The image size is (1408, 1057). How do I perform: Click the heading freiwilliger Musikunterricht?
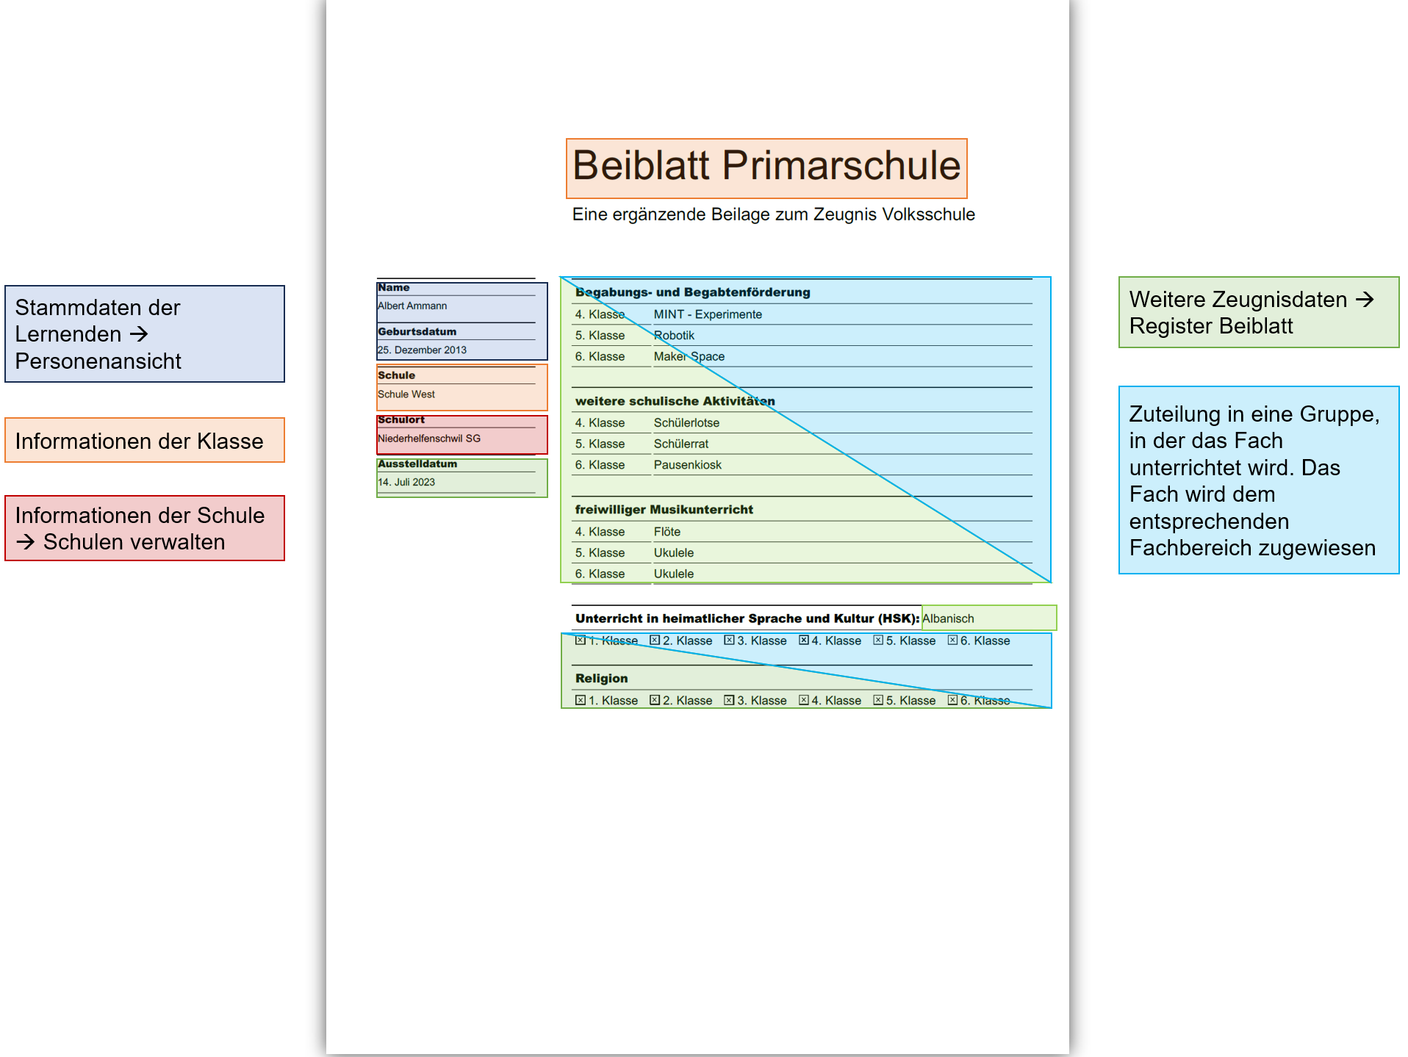(x=664, y=510)
